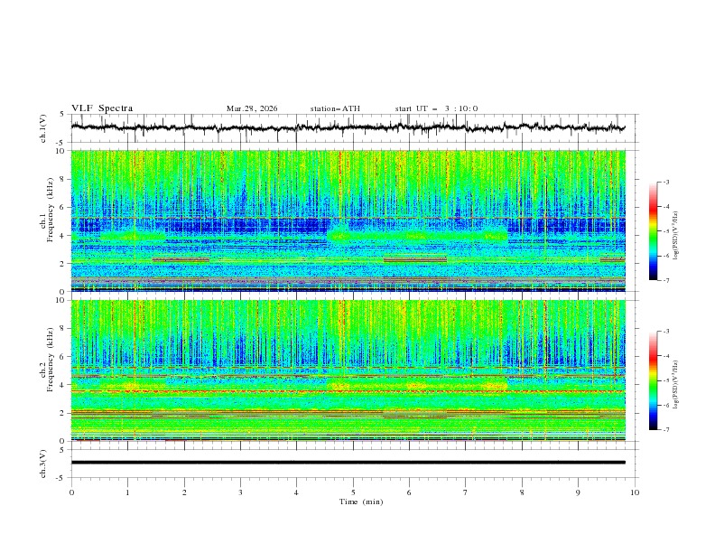
Task: Click the "10" tick on the time axis
Action: coord(635,492)
